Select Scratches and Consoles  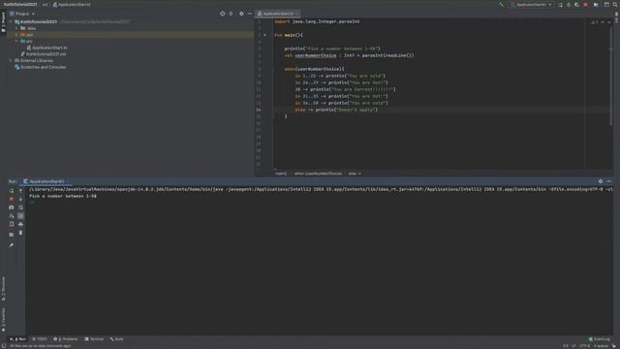click(41, 67)
